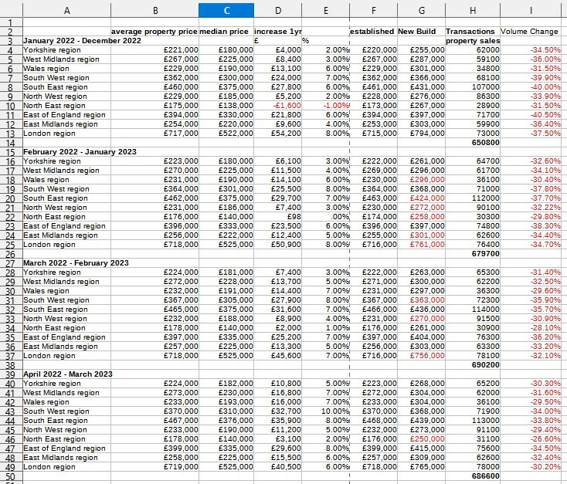567x484 pixels.
Task: Select column A header
Action: [67, 11]
